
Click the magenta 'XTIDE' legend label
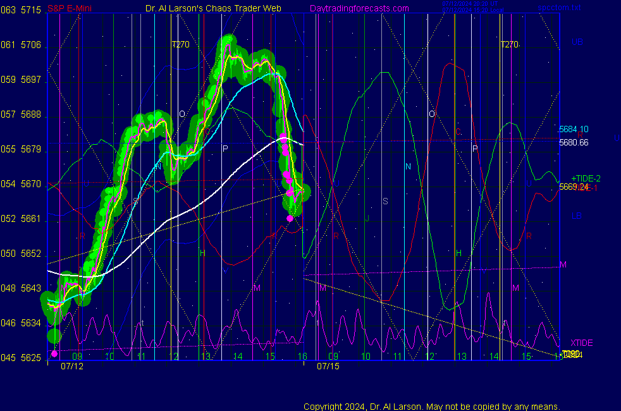coord(581,343)
